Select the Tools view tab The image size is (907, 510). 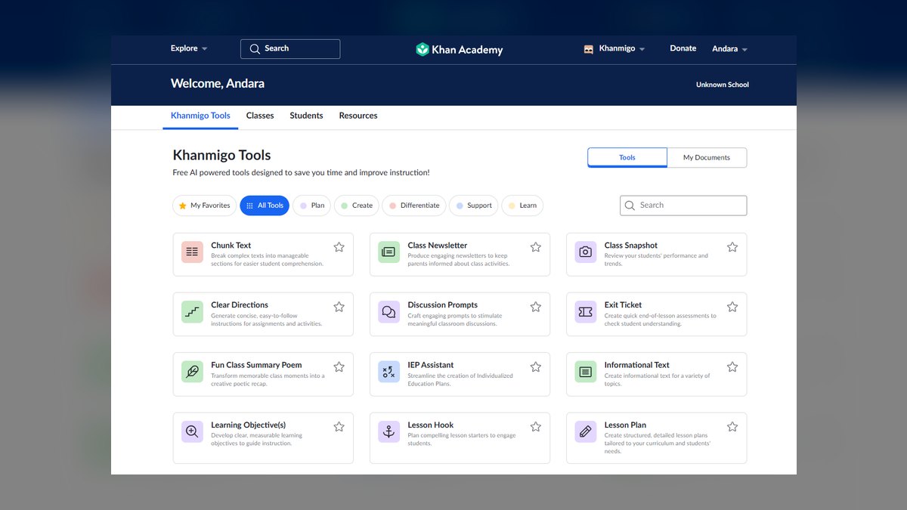[627, 157]
